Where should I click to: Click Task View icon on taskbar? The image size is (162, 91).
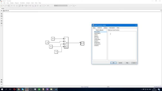(10, 89)
